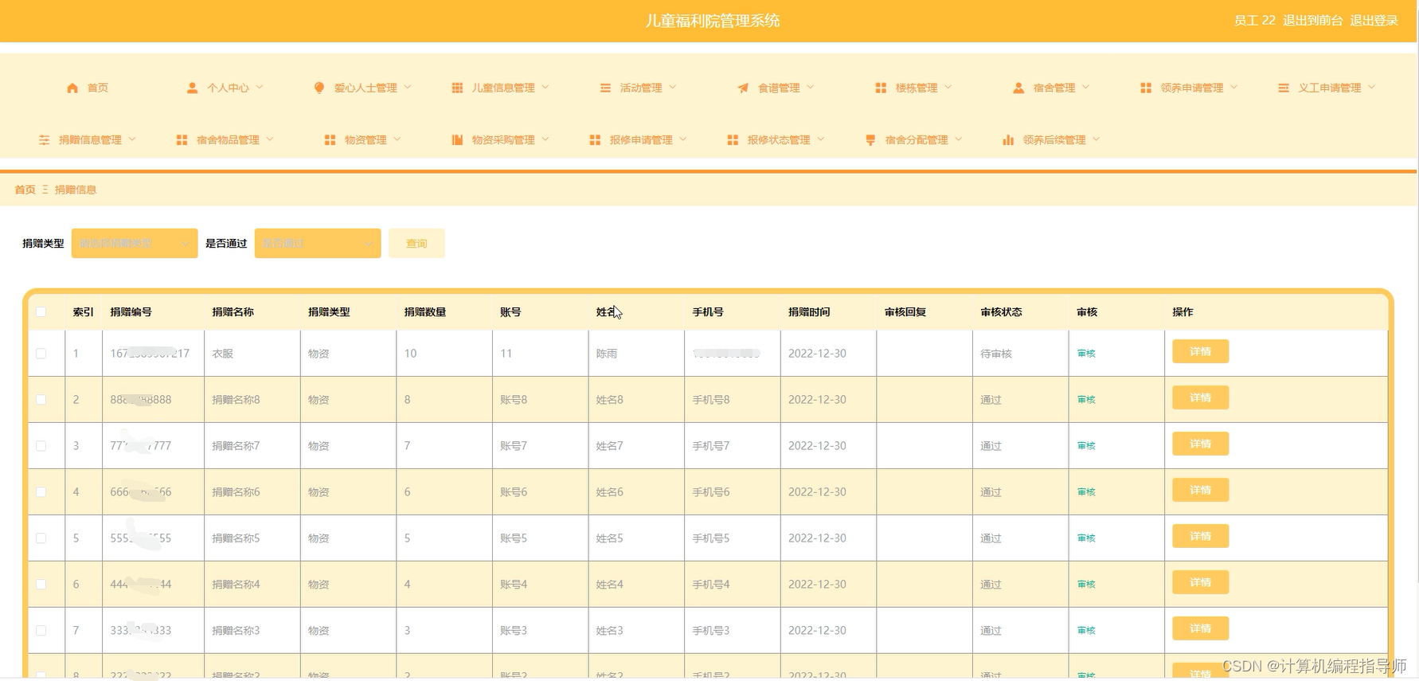Viewport: 1419px width, 681px height.
Task: Click the icon next to 爱心人士管理
Action: pyautogui.click(x=319, y=88)
